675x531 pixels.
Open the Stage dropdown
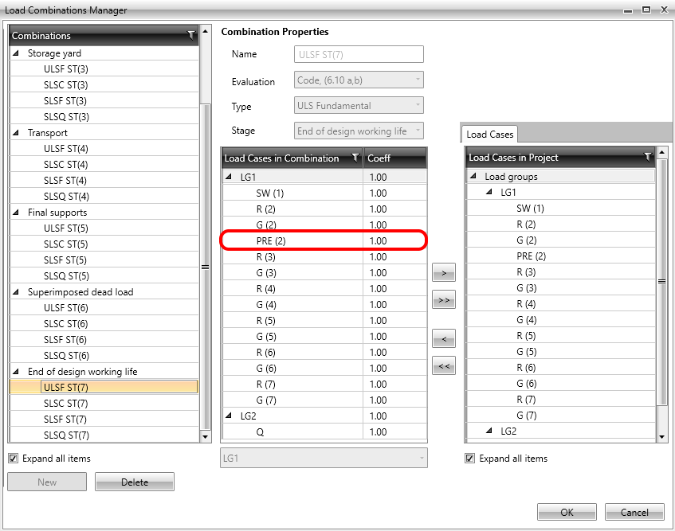(x=359, y=131)
